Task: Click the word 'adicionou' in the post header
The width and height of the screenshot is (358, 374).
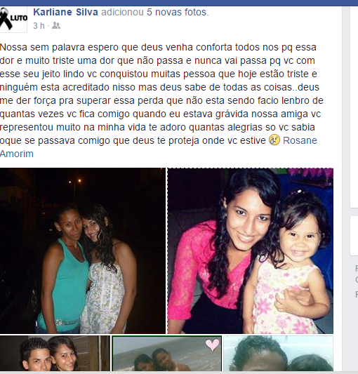Action: (122, 12)
